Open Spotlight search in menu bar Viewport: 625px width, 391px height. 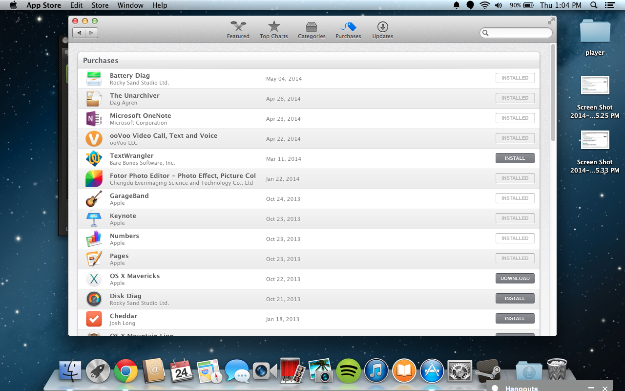tap(594, 5)
